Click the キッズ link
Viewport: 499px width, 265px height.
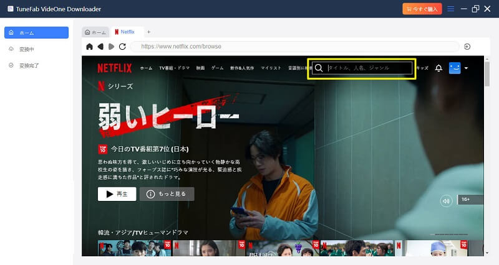pos(423,68)
